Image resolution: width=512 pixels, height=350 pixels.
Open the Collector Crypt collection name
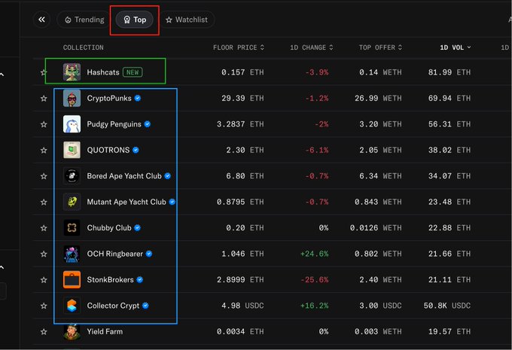[113, 306]
